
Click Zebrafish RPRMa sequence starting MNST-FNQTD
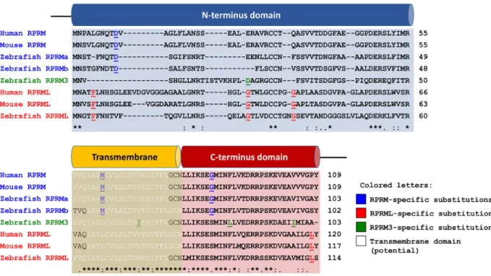[x=241, y=57]
